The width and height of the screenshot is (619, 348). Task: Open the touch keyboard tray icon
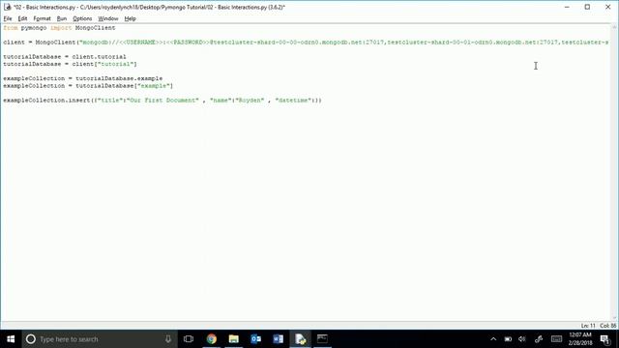coord(557,339)
